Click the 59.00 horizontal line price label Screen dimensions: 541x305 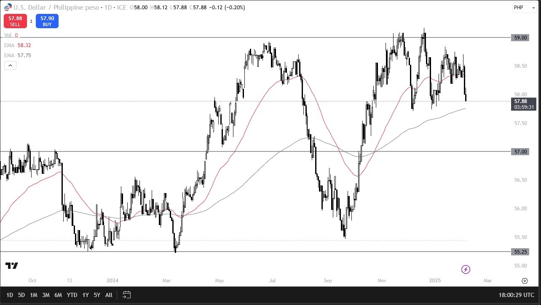tap(521, 37)
